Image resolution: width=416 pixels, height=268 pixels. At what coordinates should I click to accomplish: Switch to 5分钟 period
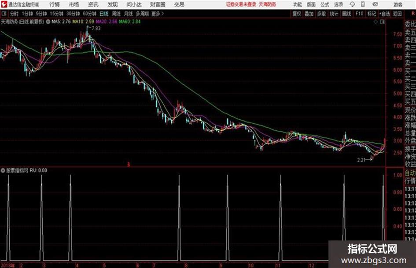pos(41,14)
